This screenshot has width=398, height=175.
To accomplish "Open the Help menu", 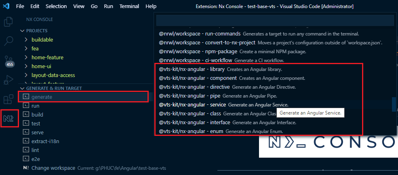I will pyautogui.click(x=151, y=6).
